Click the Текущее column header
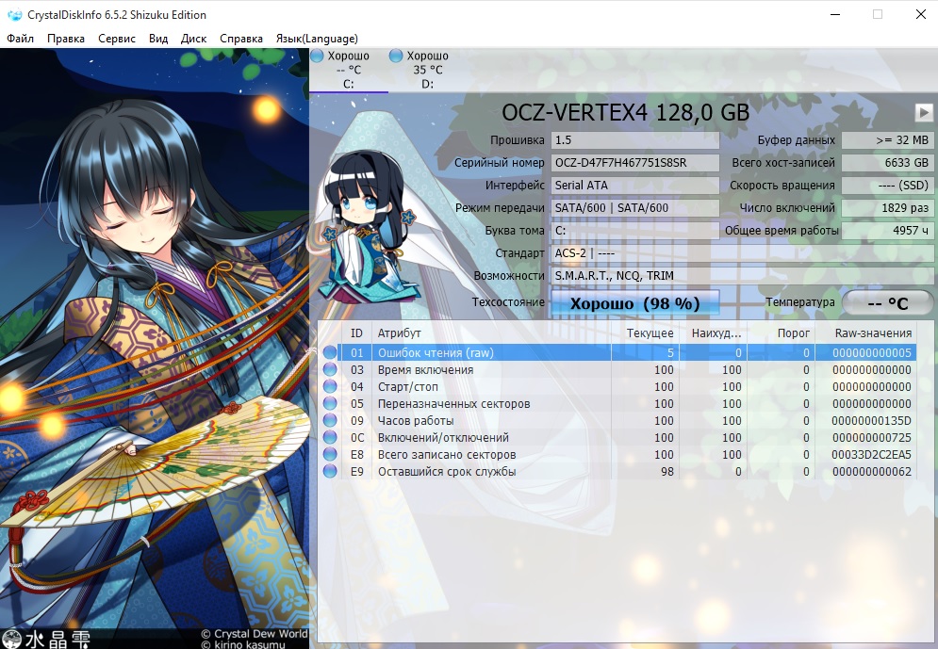 click(x=645, y=333)
